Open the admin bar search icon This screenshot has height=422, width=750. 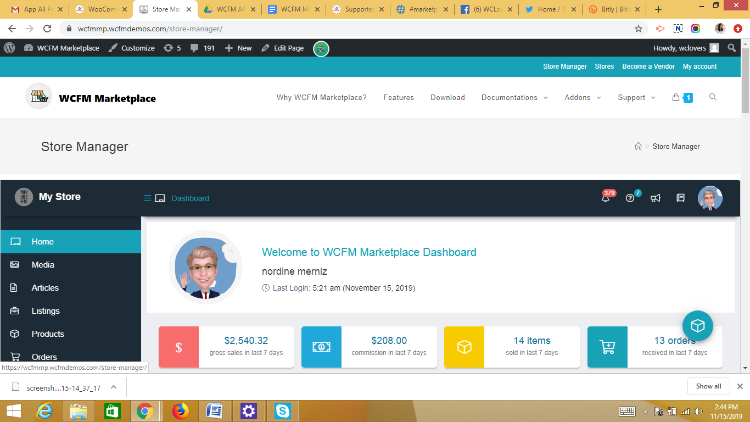731,48
